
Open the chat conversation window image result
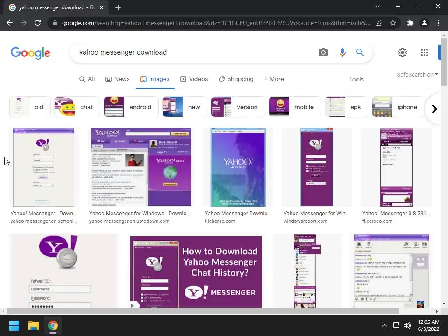tap(391, 270)
